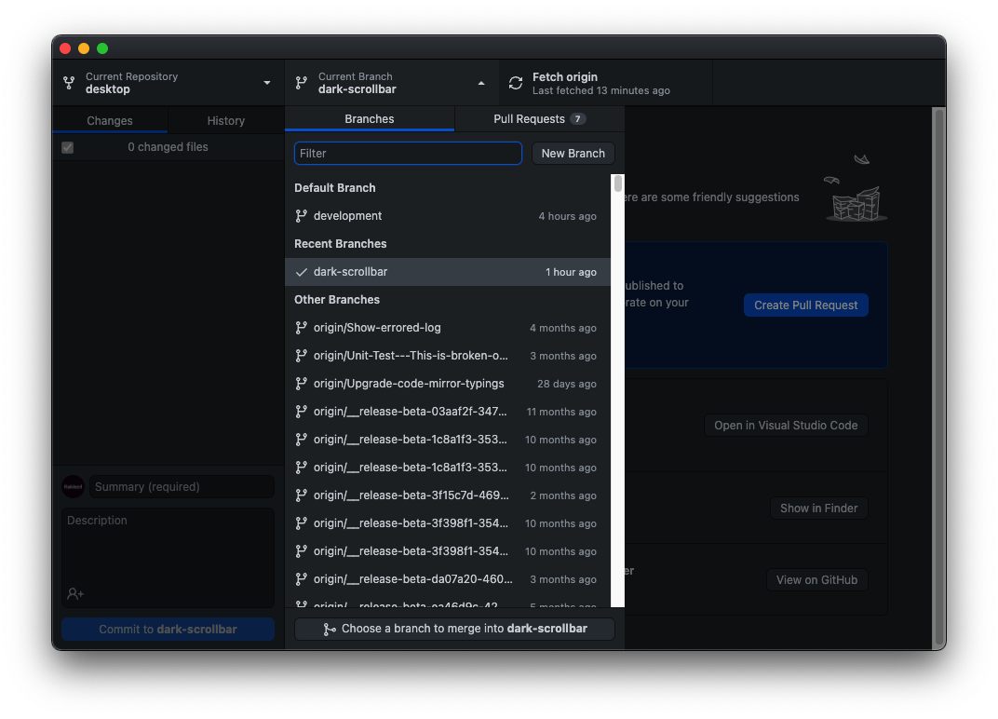Click the branch icon beside origin/Upgrade-code-mirror-typings
The height and width of the screenshot is (719, 998).
(301, 383)
